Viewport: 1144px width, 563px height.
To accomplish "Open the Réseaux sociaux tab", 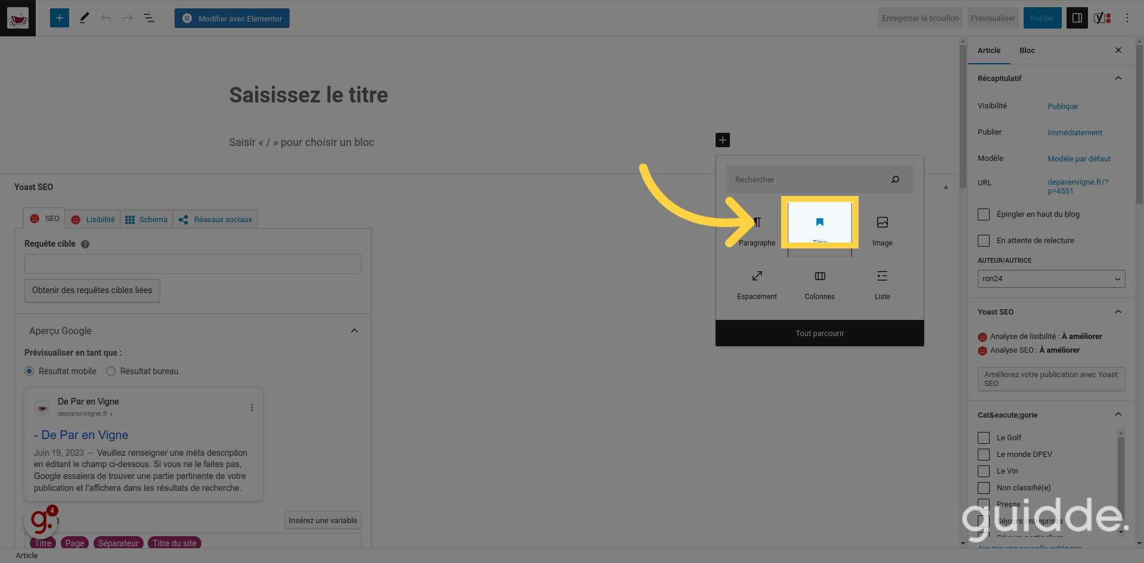I will point(215,219).
